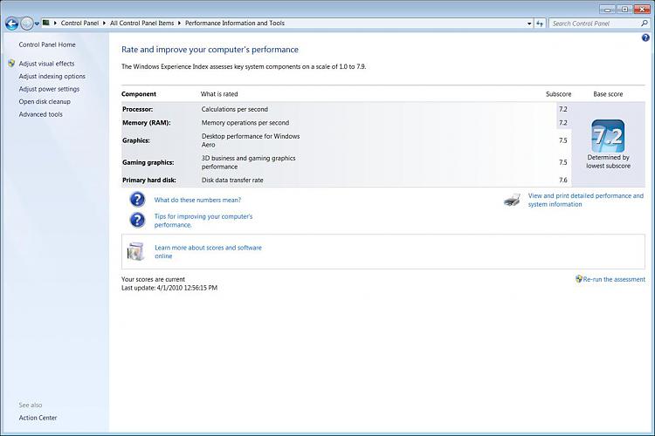Open Advanced tools
This screenshot has height=436, width=655.
pyautogui.click(x=40, y=114)
